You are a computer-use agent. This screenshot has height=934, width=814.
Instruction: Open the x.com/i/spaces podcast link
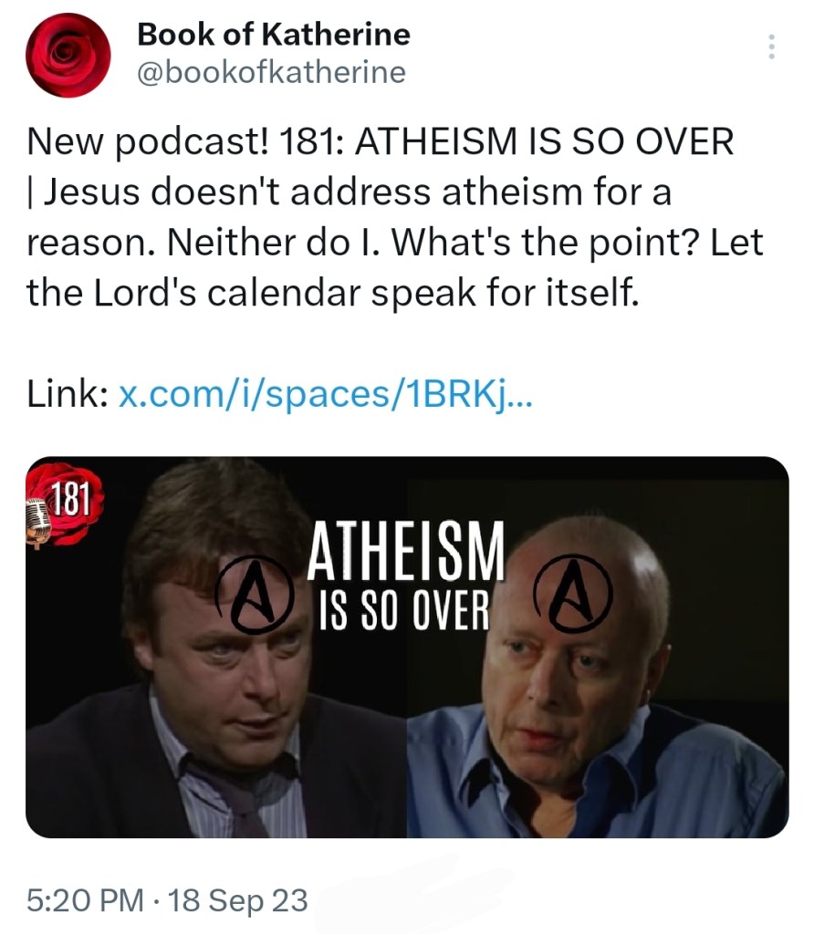tap(326, 394)
